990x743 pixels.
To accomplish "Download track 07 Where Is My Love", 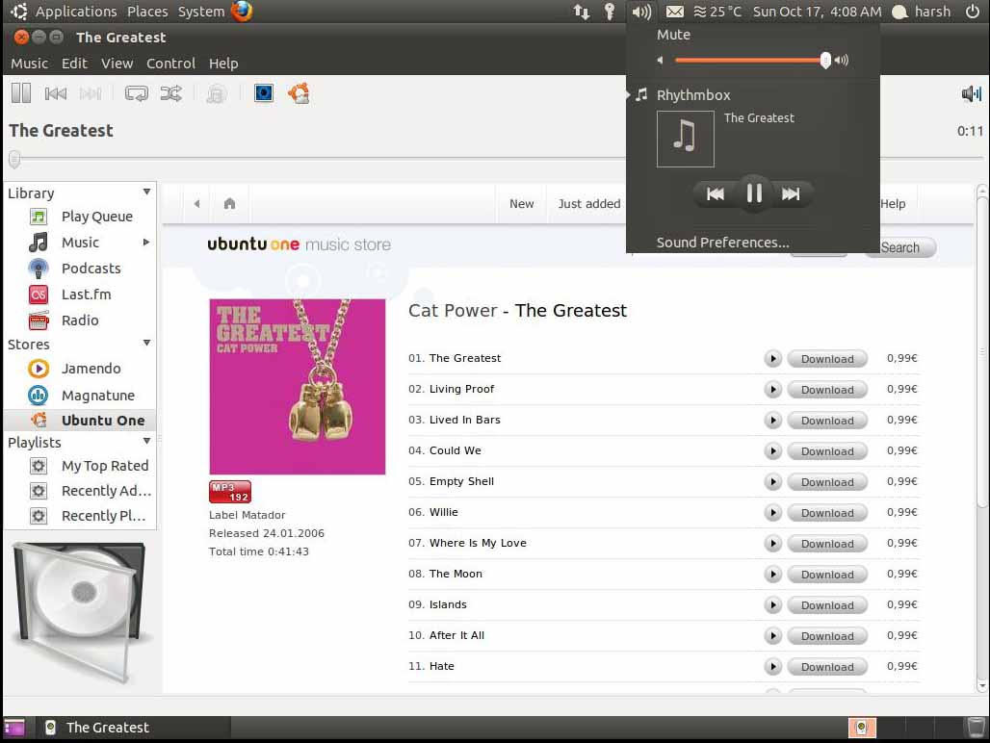I will tap(827, 544).
